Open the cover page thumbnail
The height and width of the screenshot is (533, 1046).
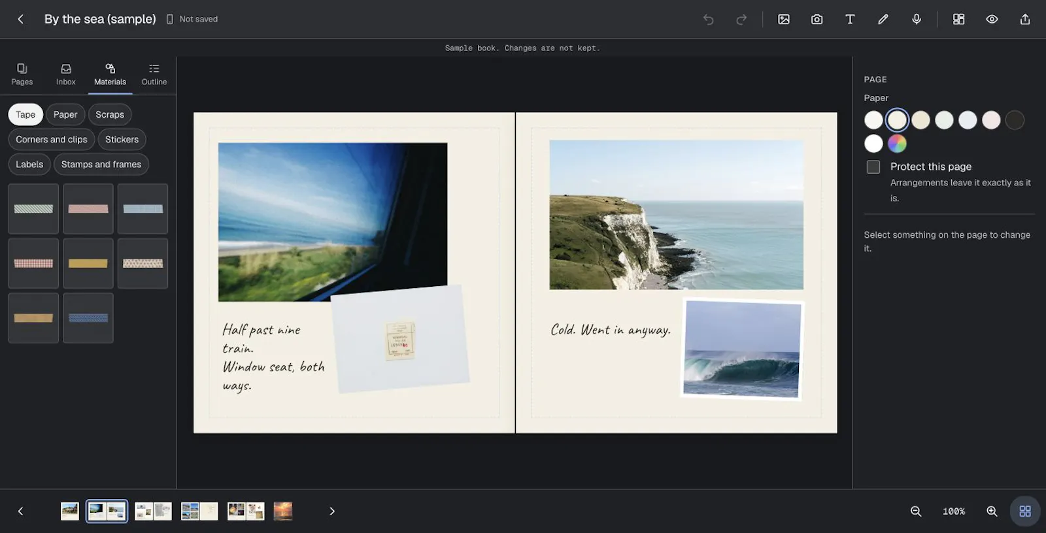click(70, 511)
